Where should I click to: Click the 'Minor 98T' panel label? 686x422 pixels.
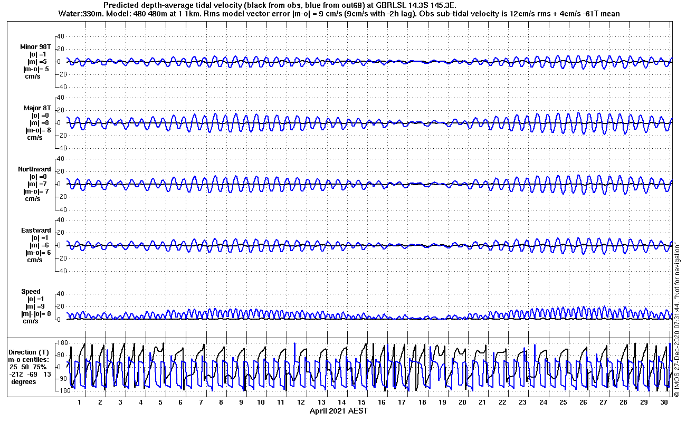tap(36, 47)
